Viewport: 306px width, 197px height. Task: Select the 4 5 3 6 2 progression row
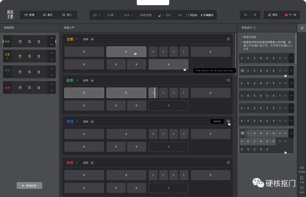tap(255, 149)
